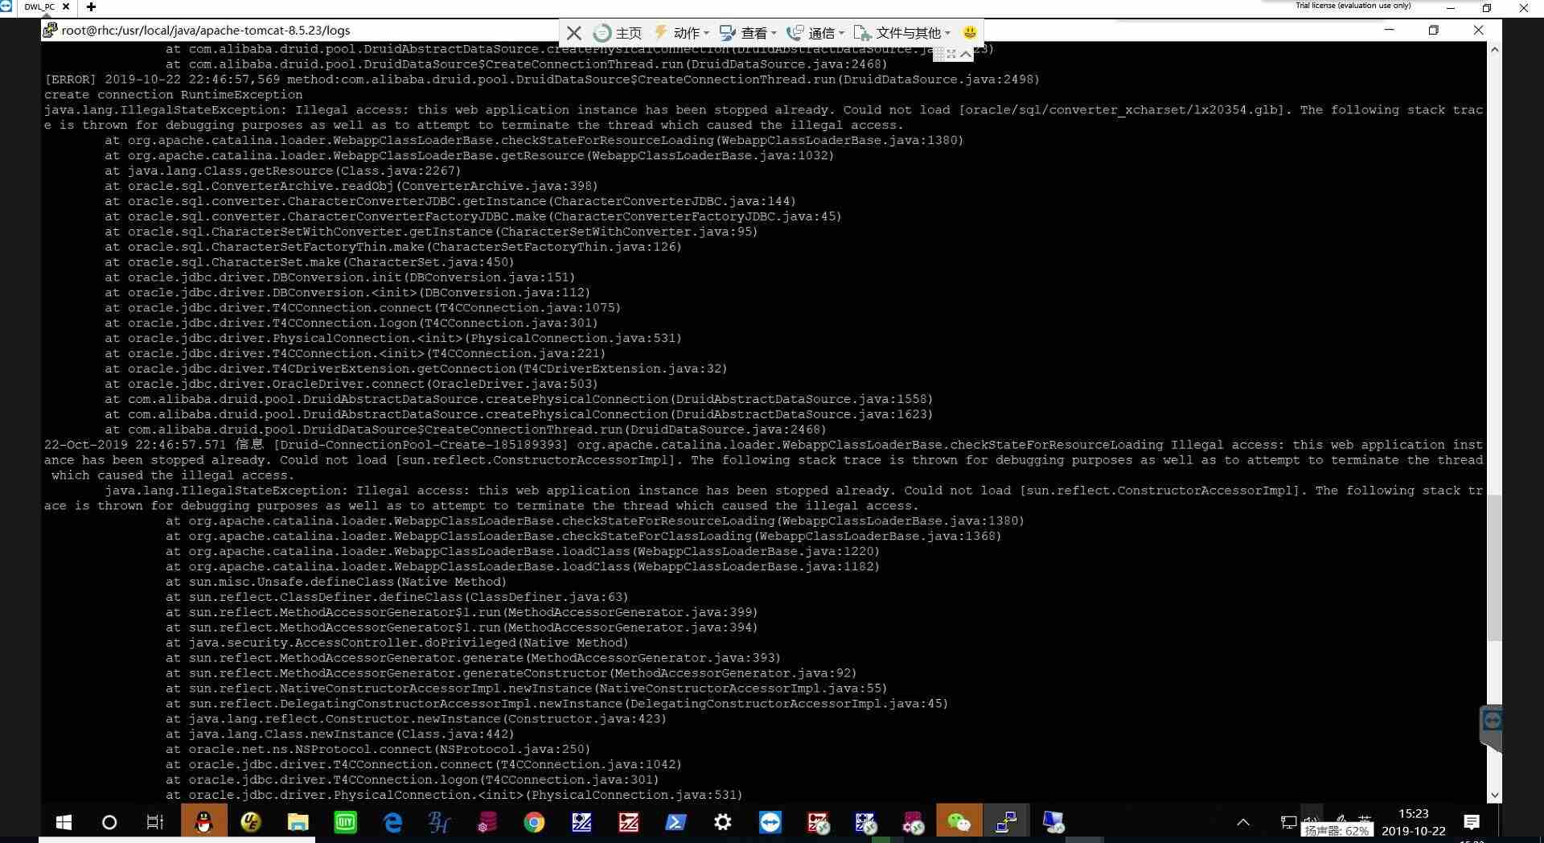The width and height of the screenshot is (1544, 843).
Task: Launch Google Chrome from the taskbar
Action: (x=534, y=822)
